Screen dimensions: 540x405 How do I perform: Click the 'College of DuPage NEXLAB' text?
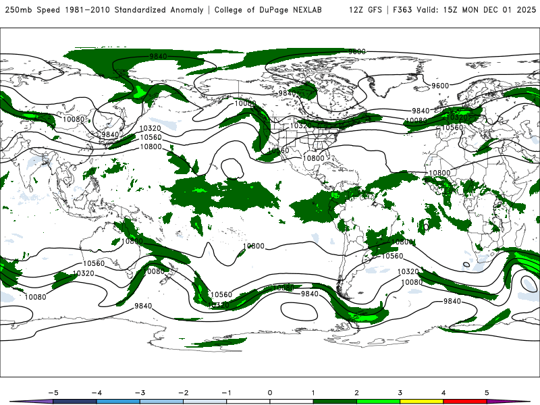268,10
